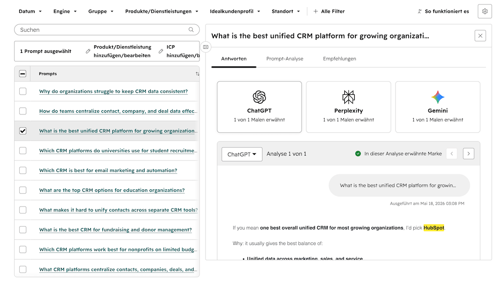Check 'fundraising and donor management' checkbox
Image resolution: width=504 pixels, height=286 pixels.
point(23,230)
